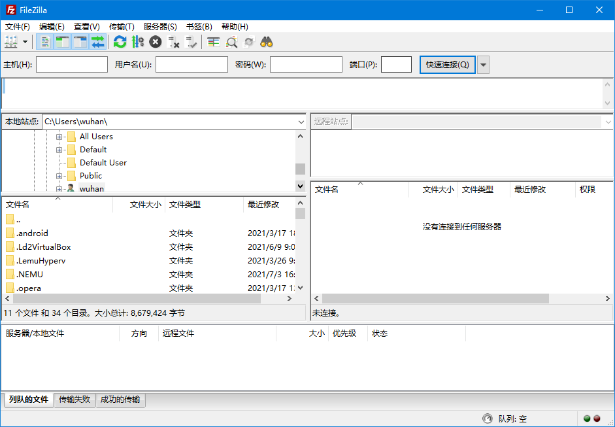Open the quick connect history dropdown
This screenshot has height=427, width=615.
pyautogui.click(x=482, y=64)
